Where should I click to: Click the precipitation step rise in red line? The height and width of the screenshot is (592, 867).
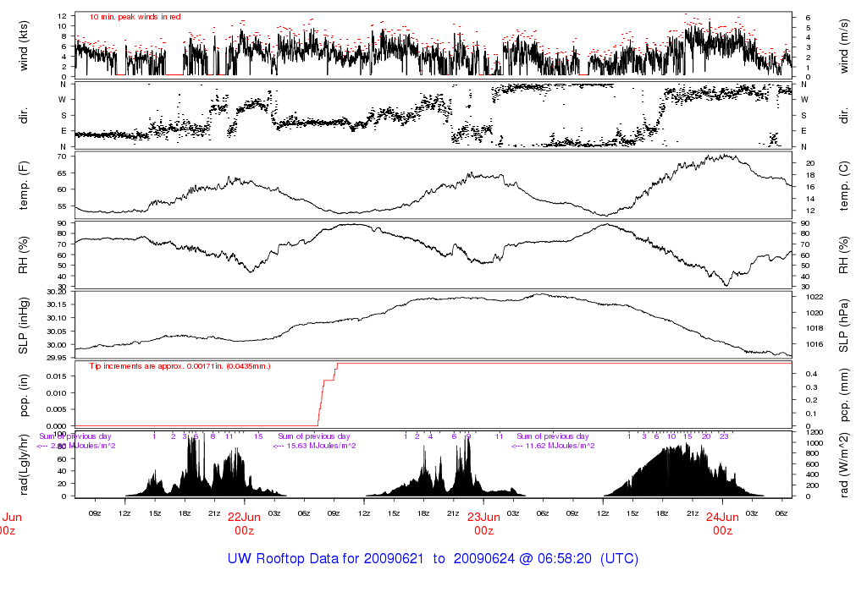[329, 394]
